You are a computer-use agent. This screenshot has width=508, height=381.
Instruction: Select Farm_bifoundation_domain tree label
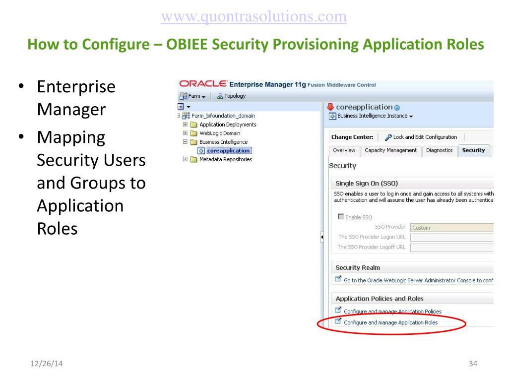(x=223, y=116)
